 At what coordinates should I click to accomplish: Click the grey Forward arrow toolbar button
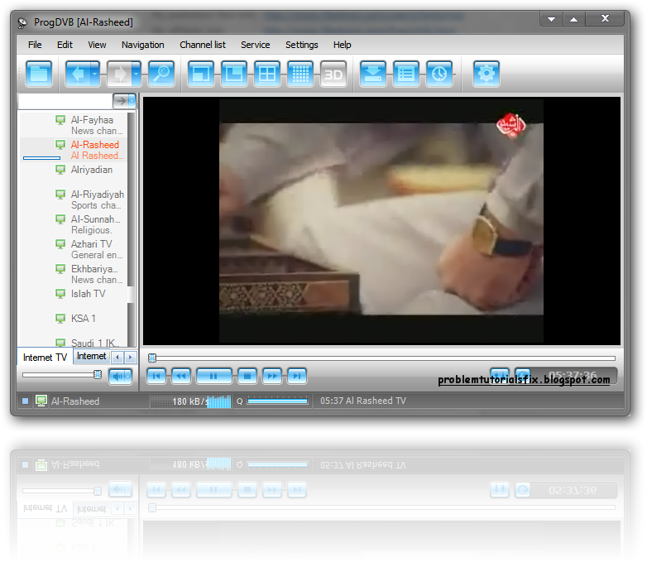[119, 74]
